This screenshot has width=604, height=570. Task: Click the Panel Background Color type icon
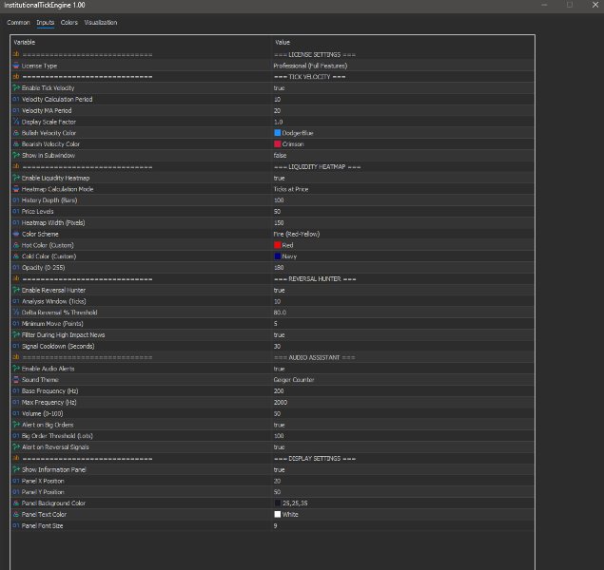click(x=16, y=503)
